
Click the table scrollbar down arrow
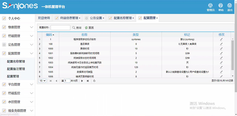[x=233, y=76]
